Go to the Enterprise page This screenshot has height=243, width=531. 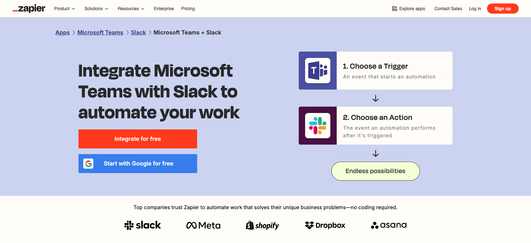click(164, 9)
